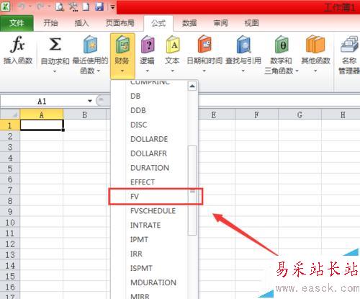Expand the Other Functions dropdown arrow
Screen dimensions: 360x299
[315, 71]
